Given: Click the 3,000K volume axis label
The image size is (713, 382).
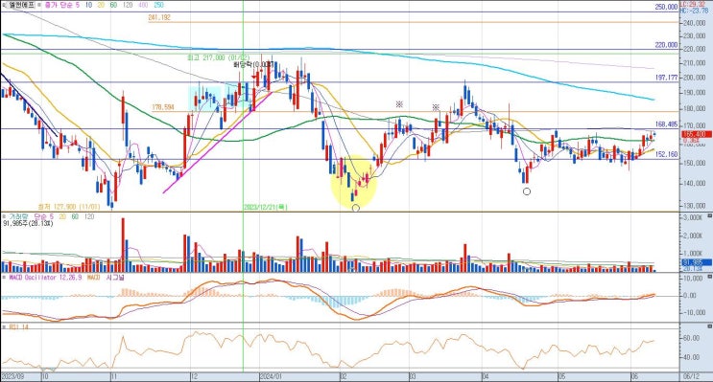Looking at the screenshot, I should click(693, 217).
